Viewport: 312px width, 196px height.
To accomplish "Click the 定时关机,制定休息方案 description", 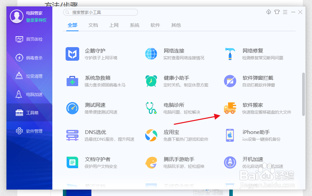I will coord(186,85).
